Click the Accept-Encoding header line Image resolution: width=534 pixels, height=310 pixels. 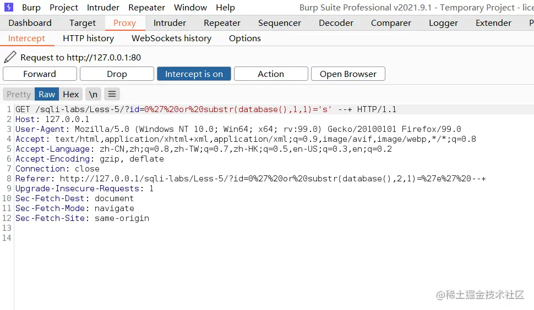(90, 159)
